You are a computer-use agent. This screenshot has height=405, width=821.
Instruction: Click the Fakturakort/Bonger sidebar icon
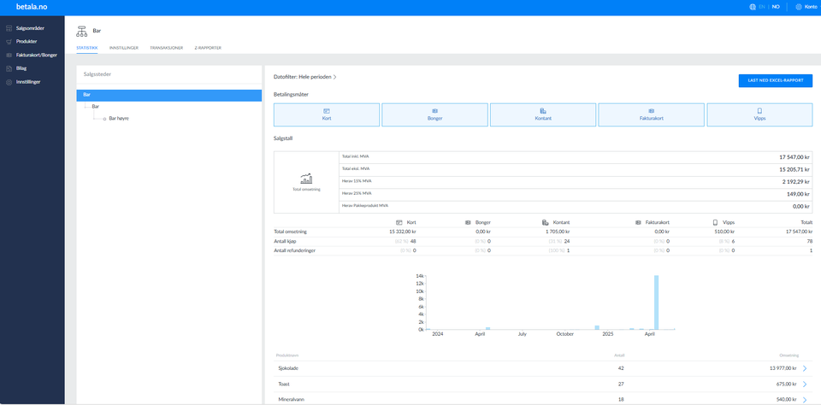[9, 55]
